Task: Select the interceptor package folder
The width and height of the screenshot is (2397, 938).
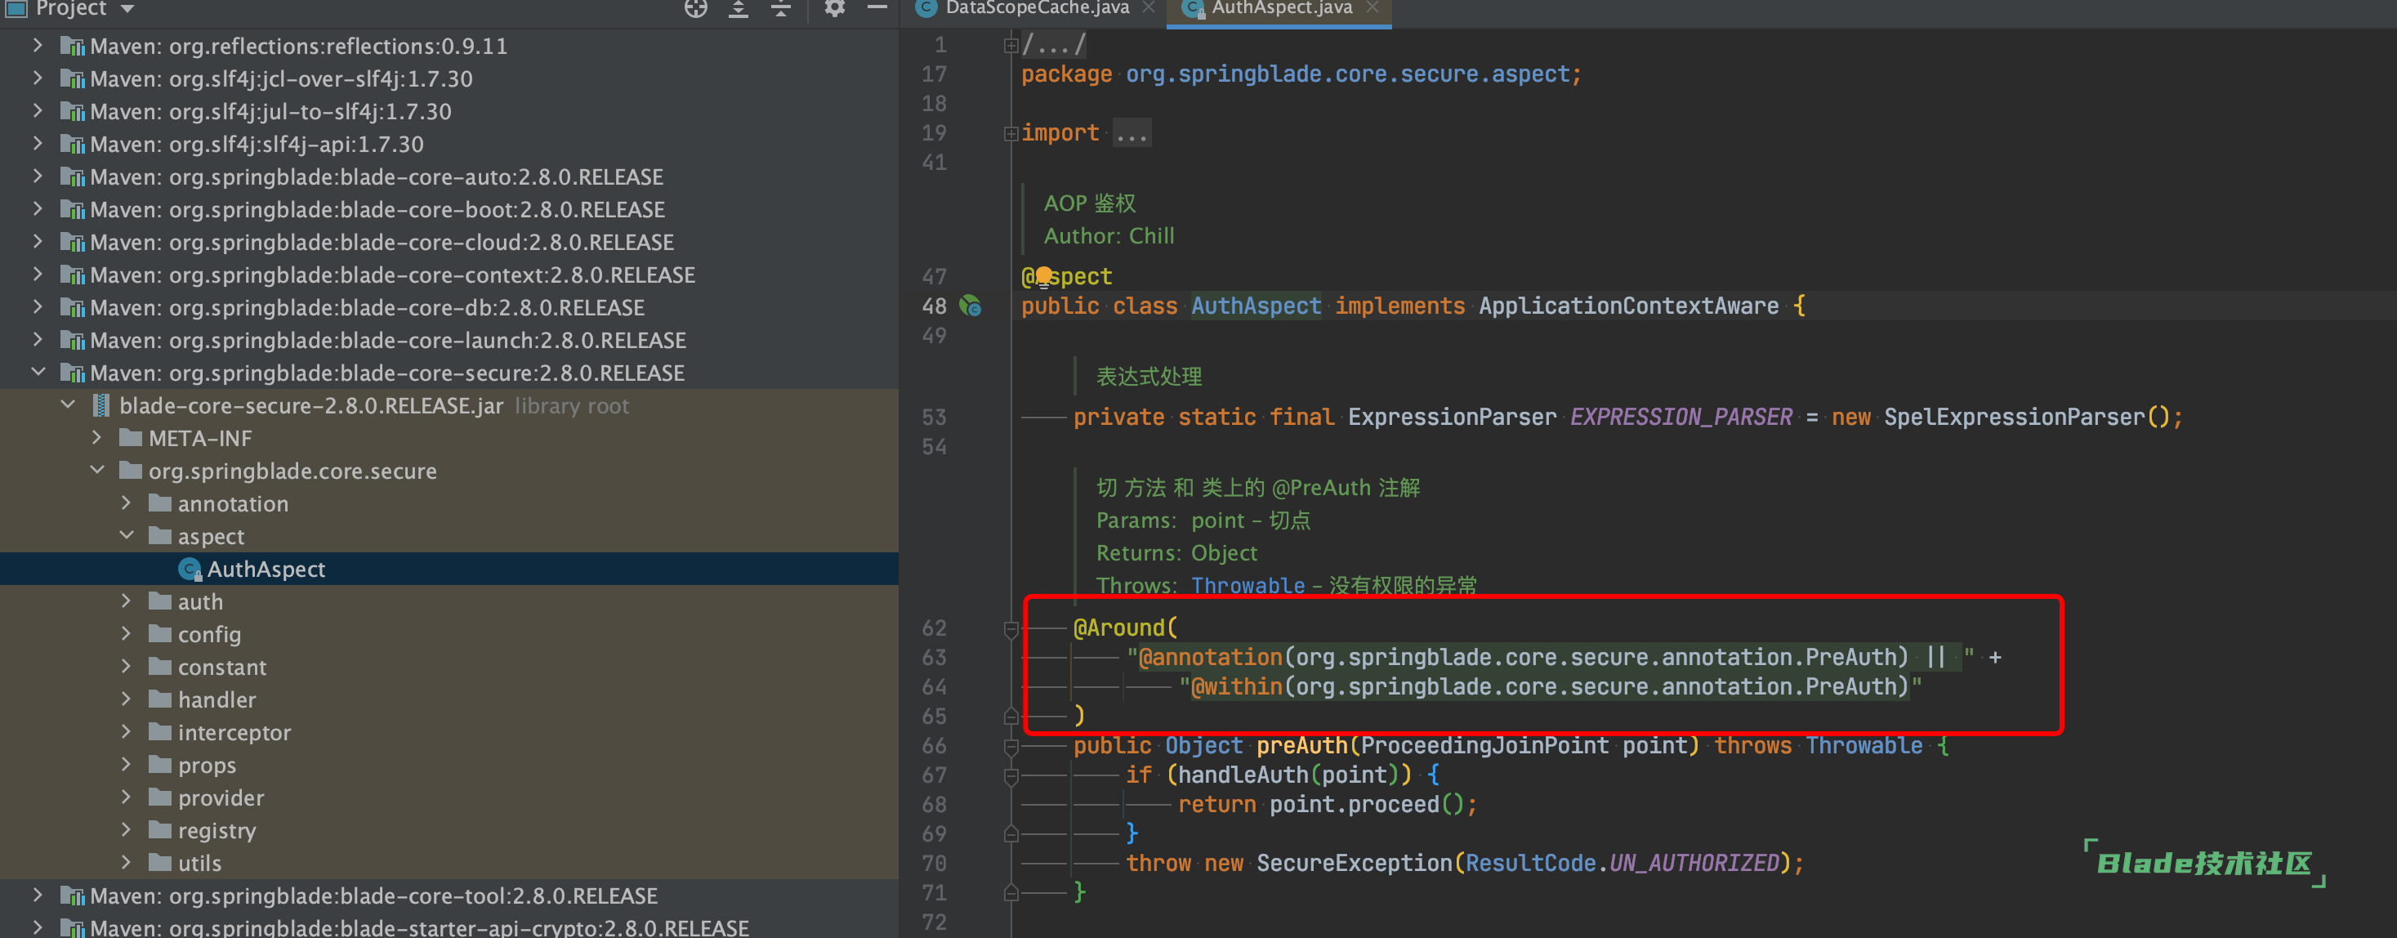Action: pyautogui.click(x=234, y=732)
